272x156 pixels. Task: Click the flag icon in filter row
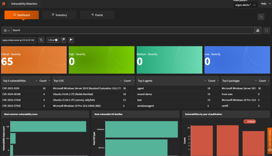click(x=71, y=40)
